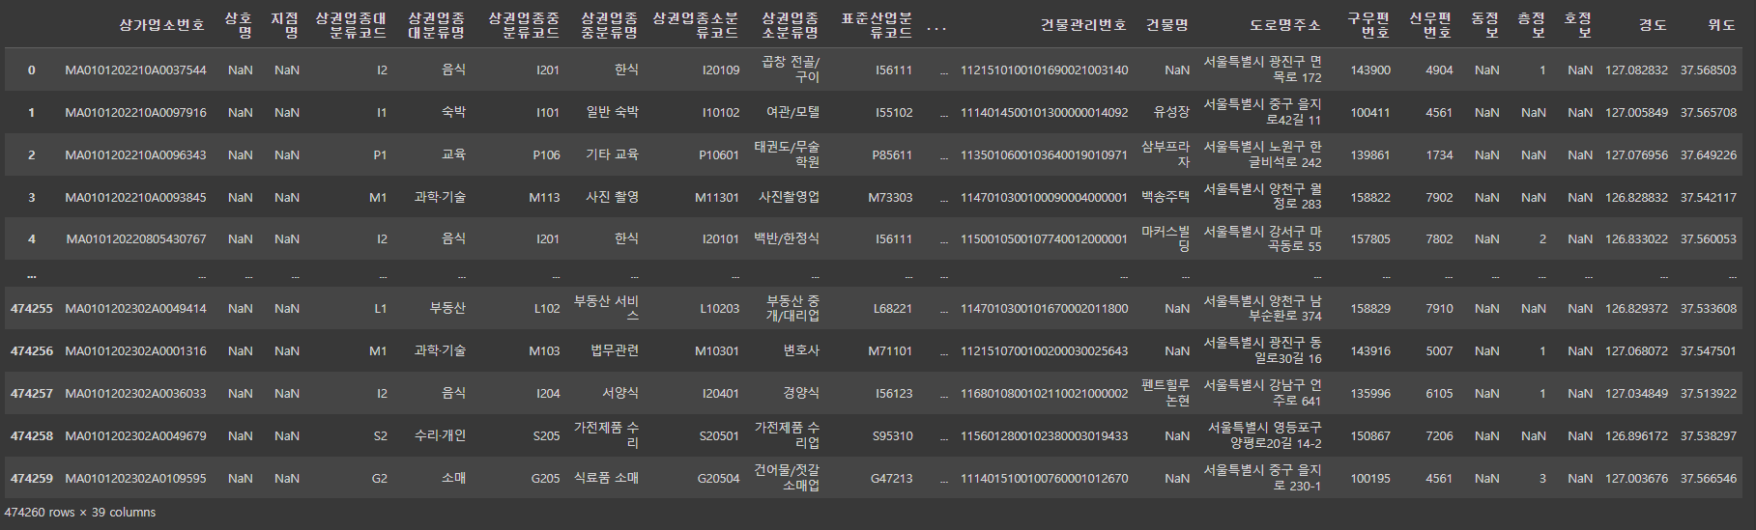Viewport: 1756px width, 530px height.
Task: Click the 건물관리번호 column header
Action: [1083, 25]
